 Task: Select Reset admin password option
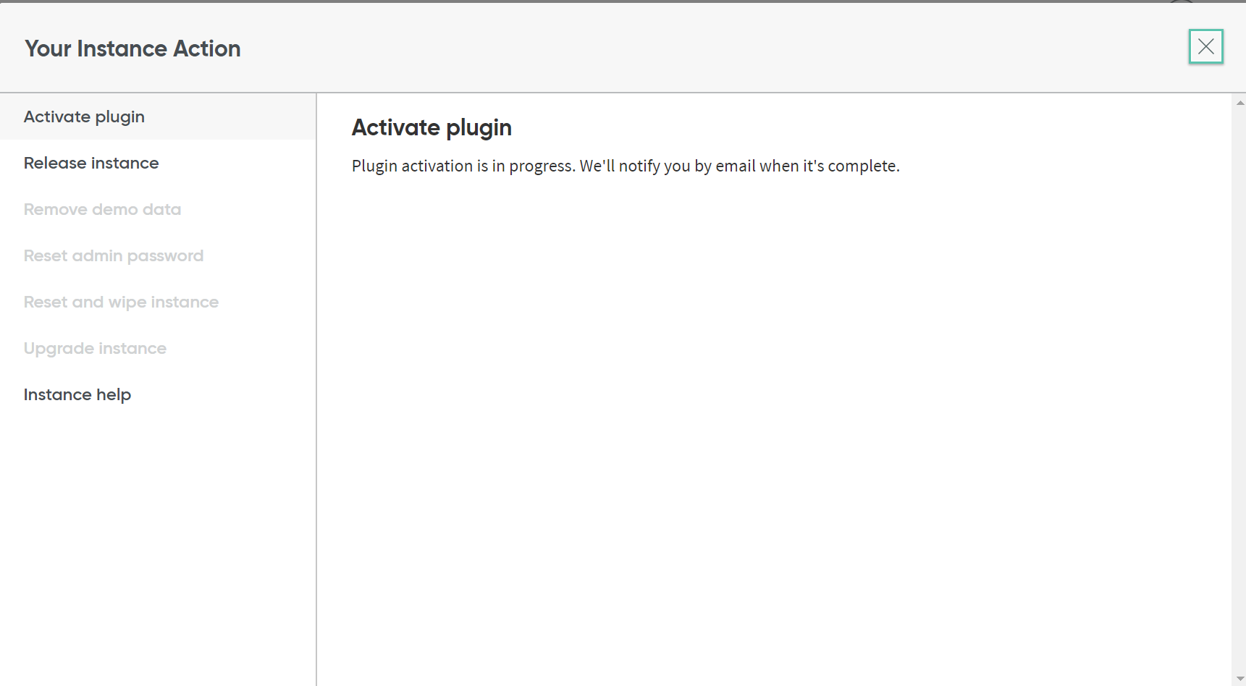tap(158, 255)
